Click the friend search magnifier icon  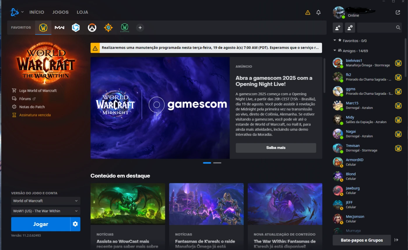[398, 28]
